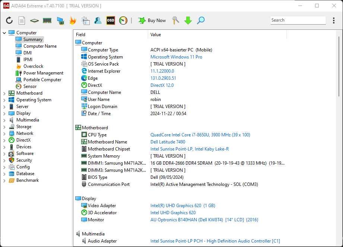Launch the flame stability test icon
Image resolution: width=343 pixels, height=247 pixels.
coord(73,20)
